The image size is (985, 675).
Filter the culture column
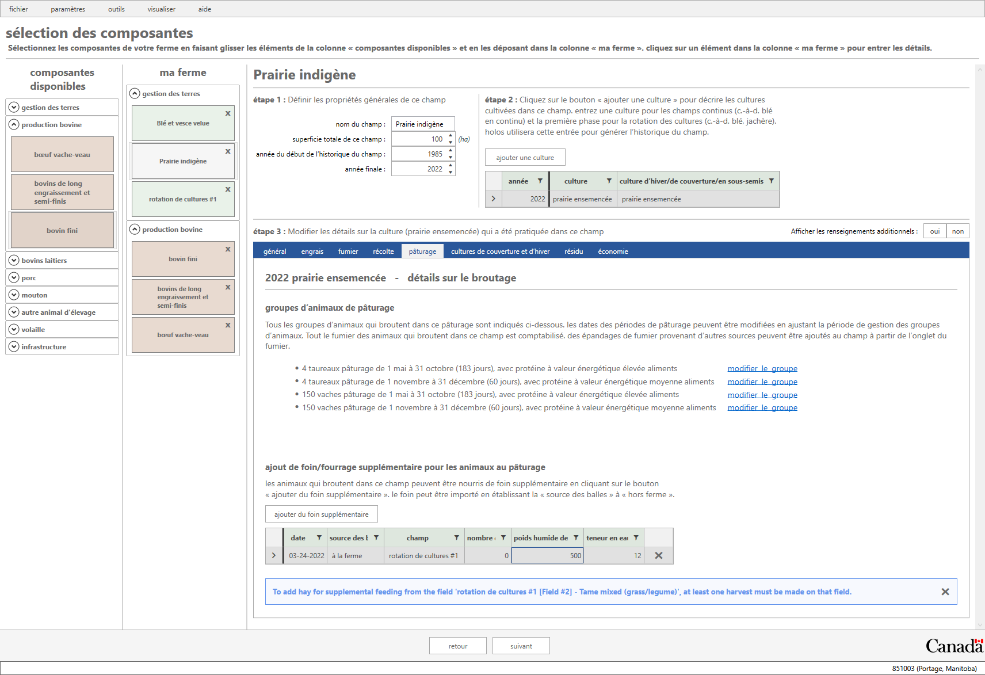pos(609,181)
